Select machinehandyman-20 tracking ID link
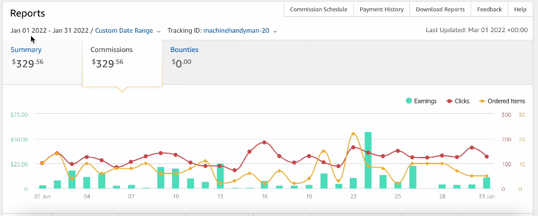This screenshot has height=216, width=538. [236, 30]
